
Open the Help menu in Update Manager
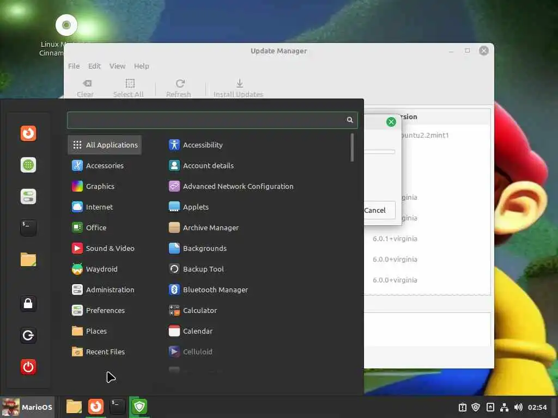(x=141, y=66)
